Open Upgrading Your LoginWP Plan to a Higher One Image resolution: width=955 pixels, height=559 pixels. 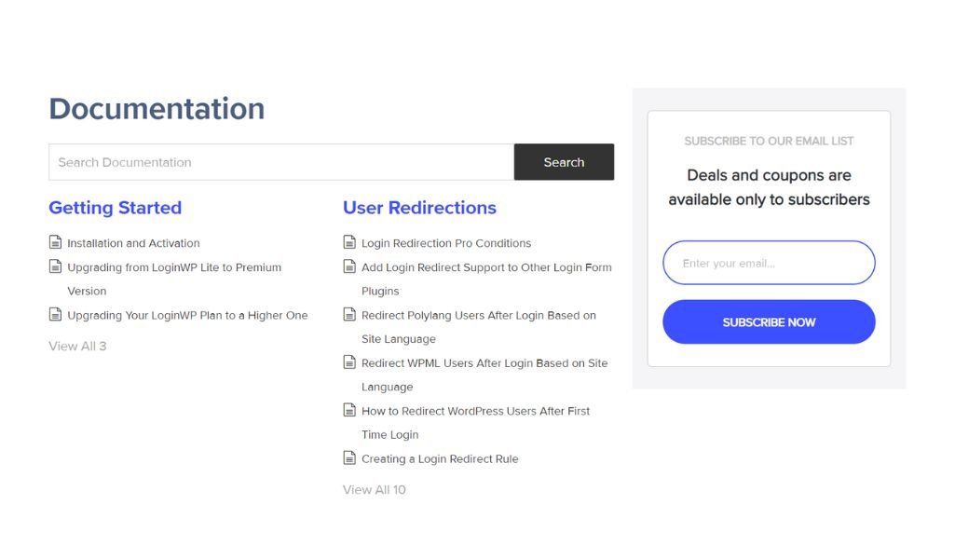pyautogui.click(x=187, y=316)
